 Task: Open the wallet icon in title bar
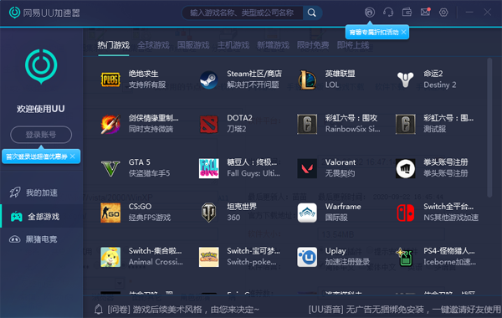tap(407, 13)
